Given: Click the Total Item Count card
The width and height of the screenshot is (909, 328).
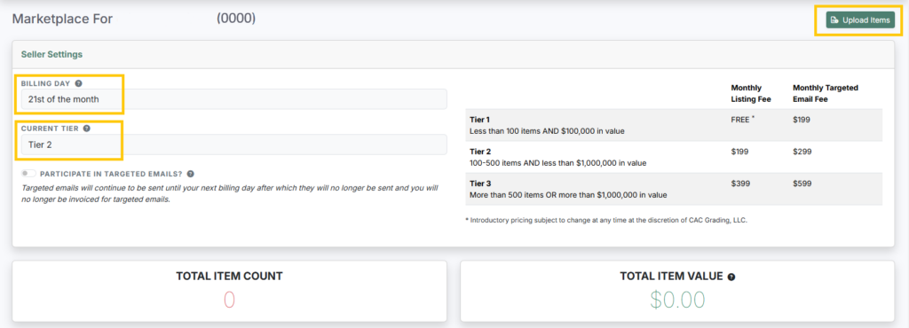Looking at the screenshot, I should coord(230,291).
